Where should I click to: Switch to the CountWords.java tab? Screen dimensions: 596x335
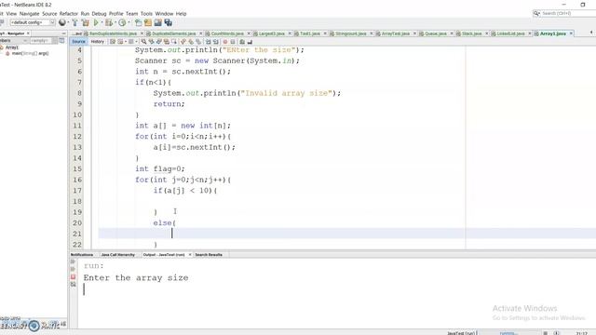click(x=227, y=33)
